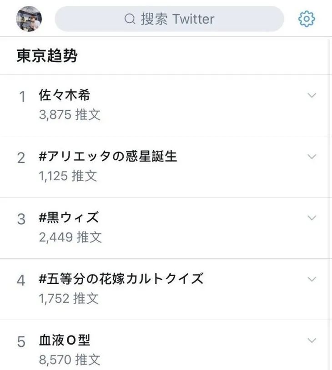Open the settings gear icon
This screenshot has height=370, width=332.
(307, 19)
